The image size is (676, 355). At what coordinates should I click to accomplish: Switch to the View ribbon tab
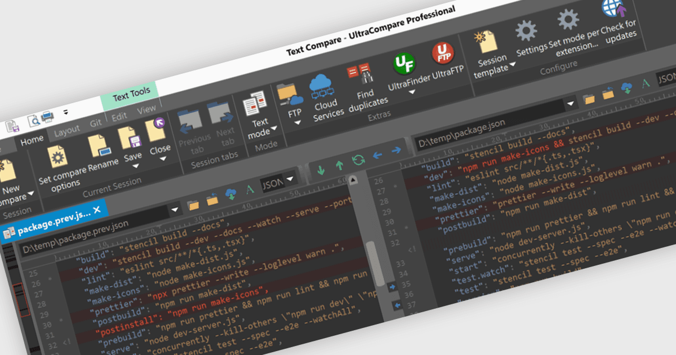(146, 109)
